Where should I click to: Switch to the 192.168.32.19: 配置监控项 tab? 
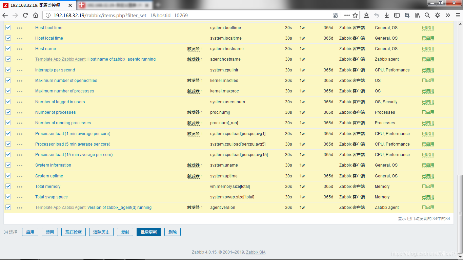point(38,5)
